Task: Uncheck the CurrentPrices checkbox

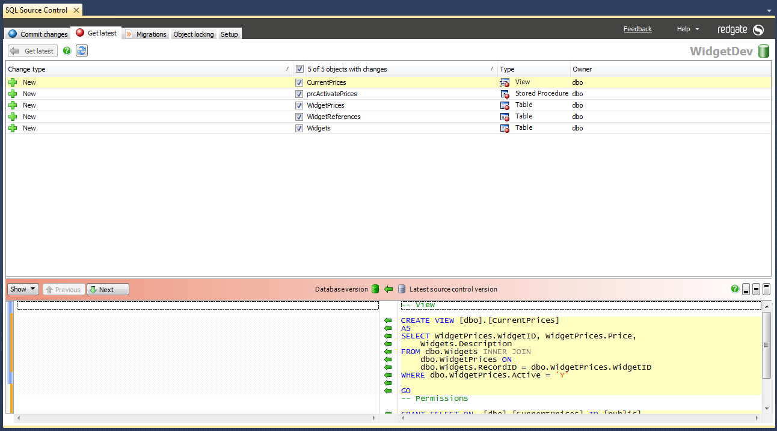Action: pos(299,82)
